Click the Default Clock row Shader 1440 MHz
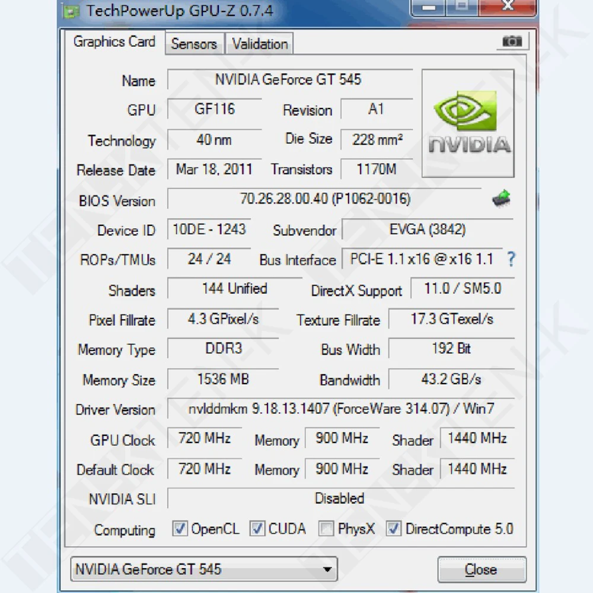This screenshot has width=593, height=593. (x=477, y=469)
